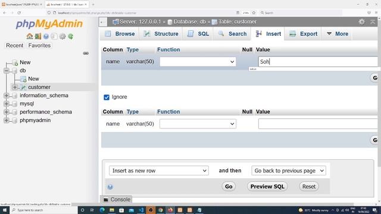Click the Reset button
Screen dimensions: 381x214
click(309, 187)
